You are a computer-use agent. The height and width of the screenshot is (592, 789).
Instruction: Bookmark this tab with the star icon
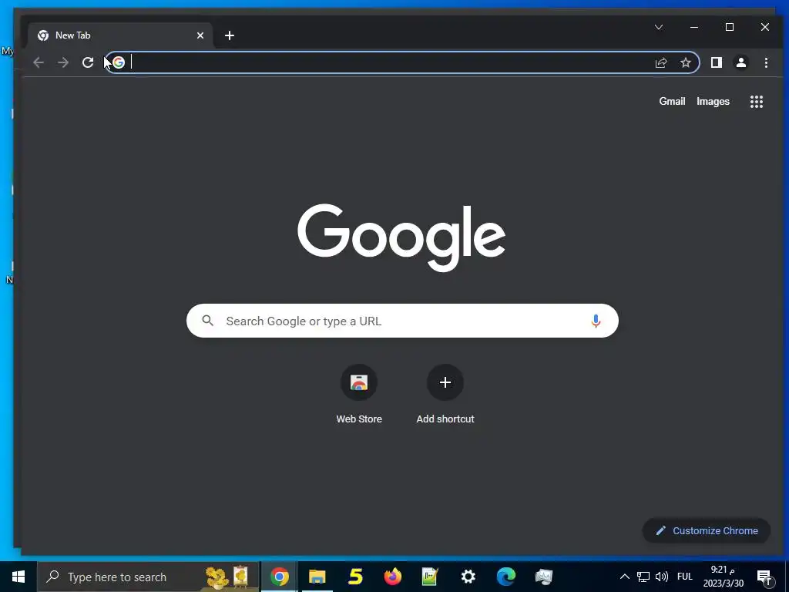(685, 62)
